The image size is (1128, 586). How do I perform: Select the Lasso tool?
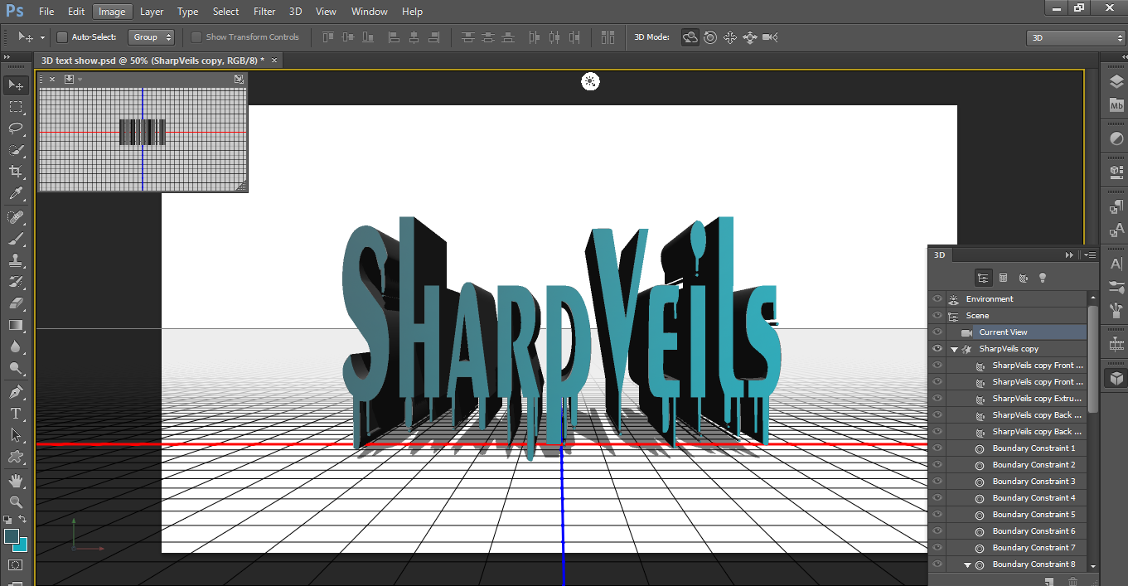coord(16,128)
